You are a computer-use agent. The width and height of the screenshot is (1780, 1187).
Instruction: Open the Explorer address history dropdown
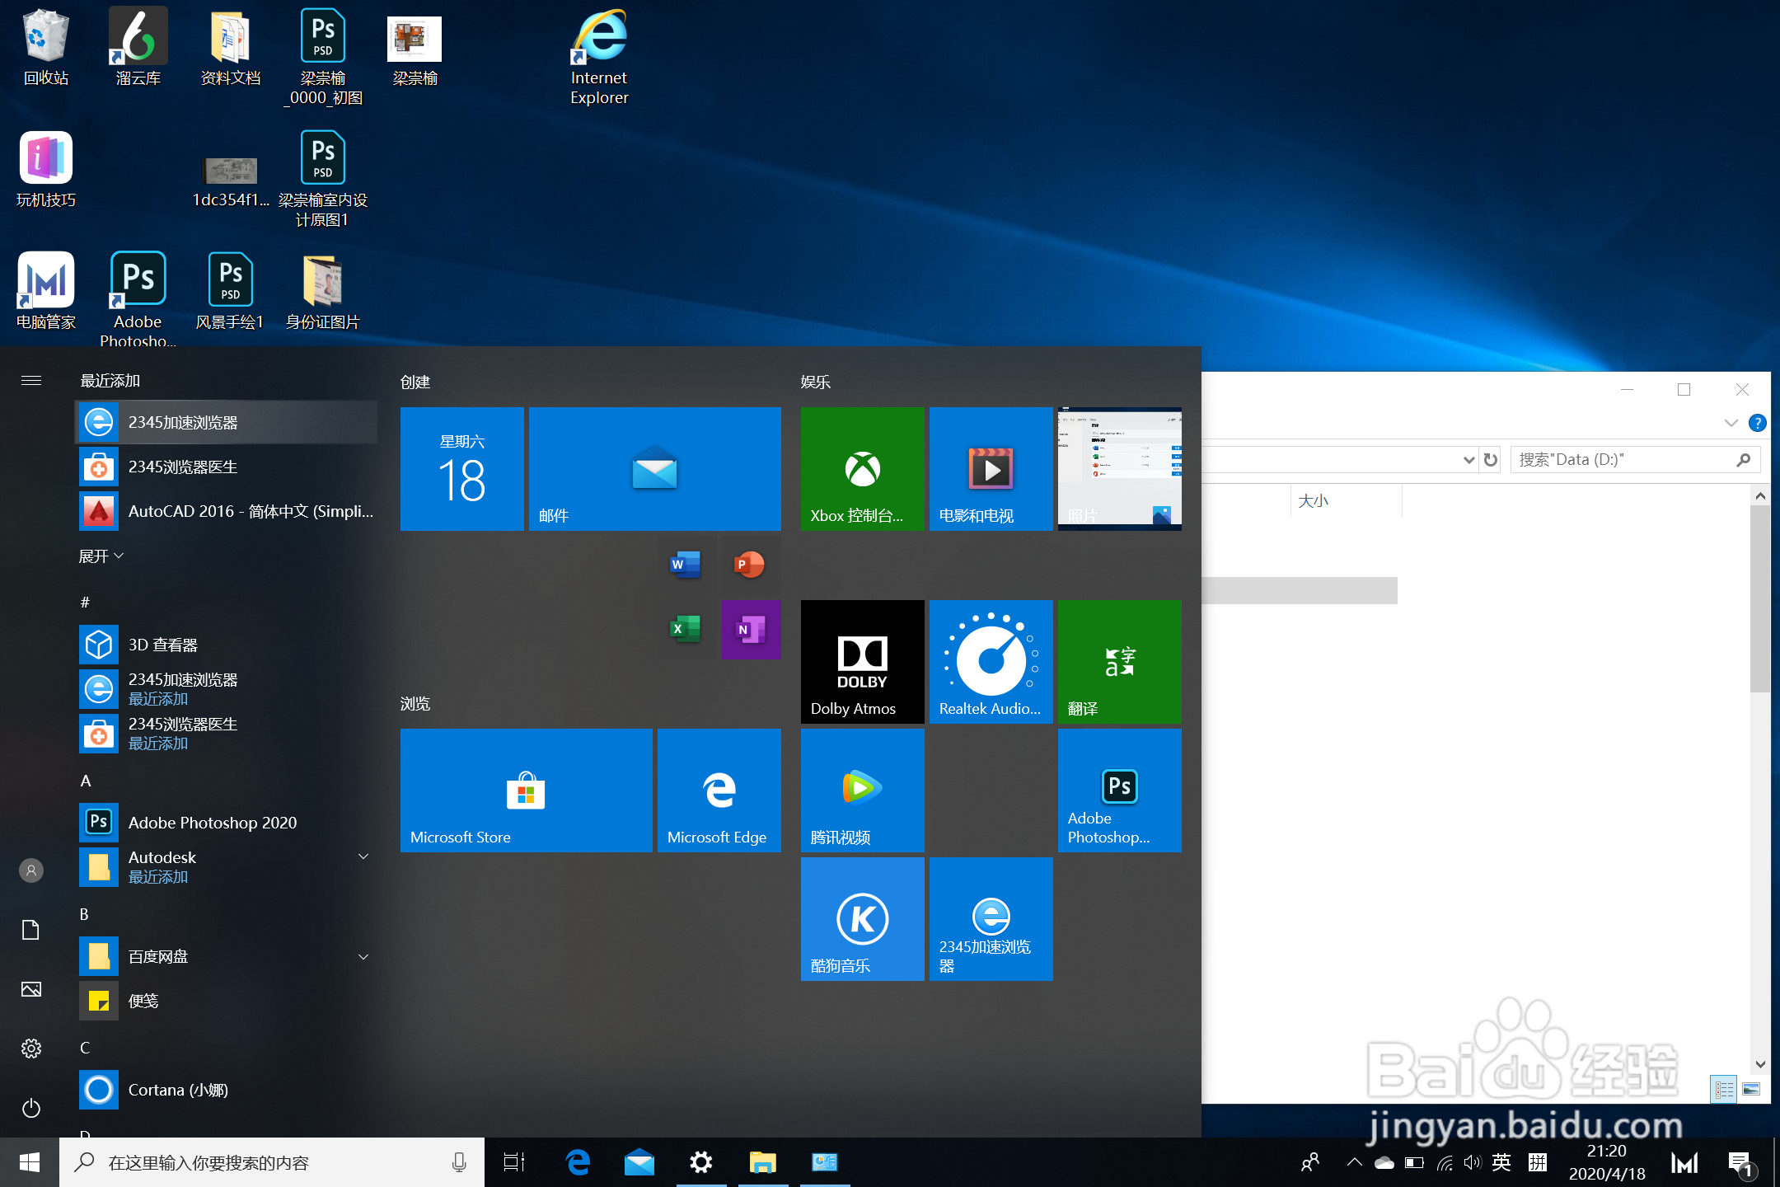[x=1468, y=459]
